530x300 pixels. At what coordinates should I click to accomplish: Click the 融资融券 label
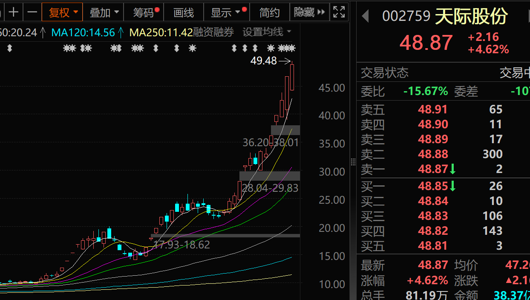[213, 32]
